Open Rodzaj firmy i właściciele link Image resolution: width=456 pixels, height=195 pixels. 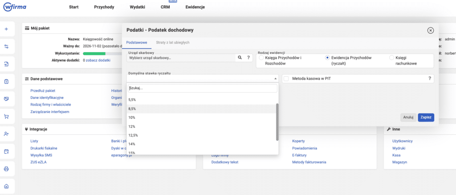tap(51, 105)
